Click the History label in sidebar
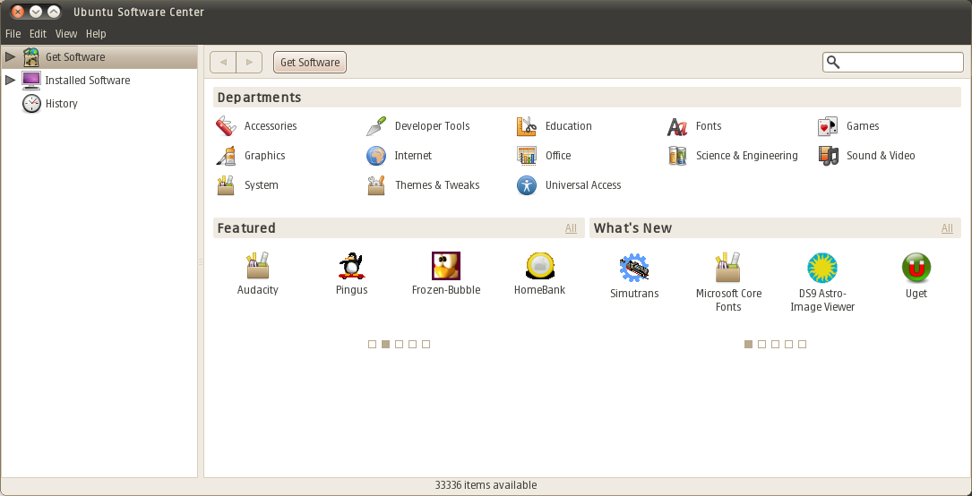The width and height of the screenshot is (972, 496). click(x=62, y=104)
